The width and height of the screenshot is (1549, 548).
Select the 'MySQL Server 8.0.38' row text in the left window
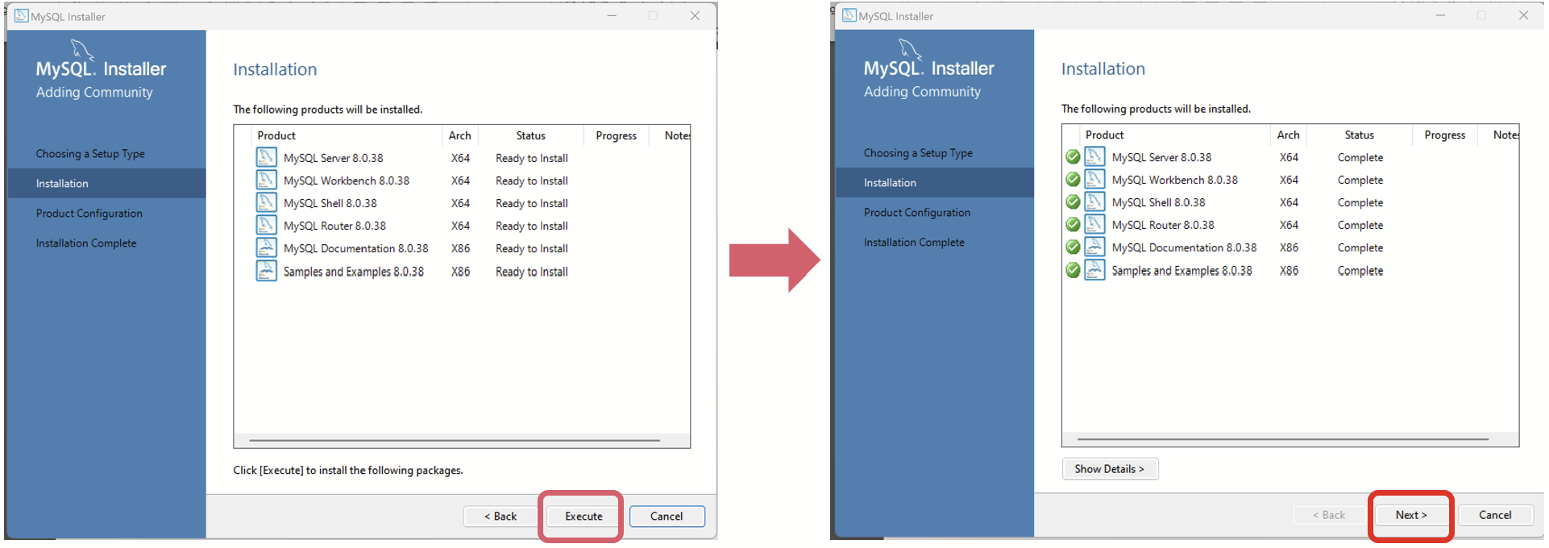coord(333,158)
